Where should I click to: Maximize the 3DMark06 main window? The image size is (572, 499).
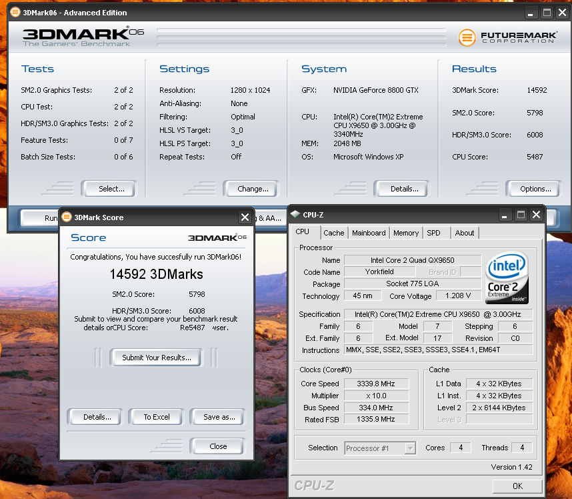[547, 13]
